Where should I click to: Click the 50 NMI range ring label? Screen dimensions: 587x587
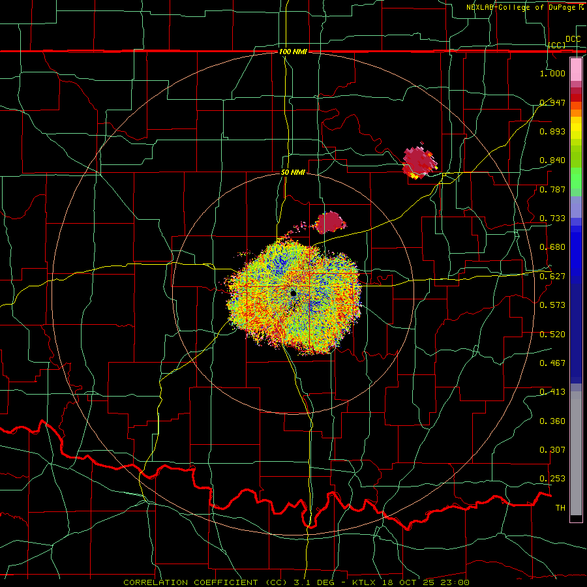pyautogui.click(x=293, y=172)
